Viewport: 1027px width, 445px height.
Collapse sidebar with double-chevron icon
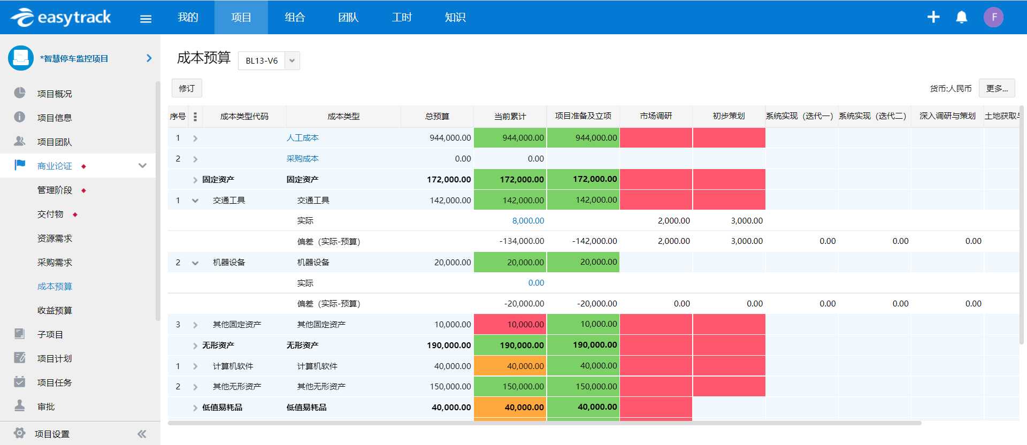tap(142, 434)
